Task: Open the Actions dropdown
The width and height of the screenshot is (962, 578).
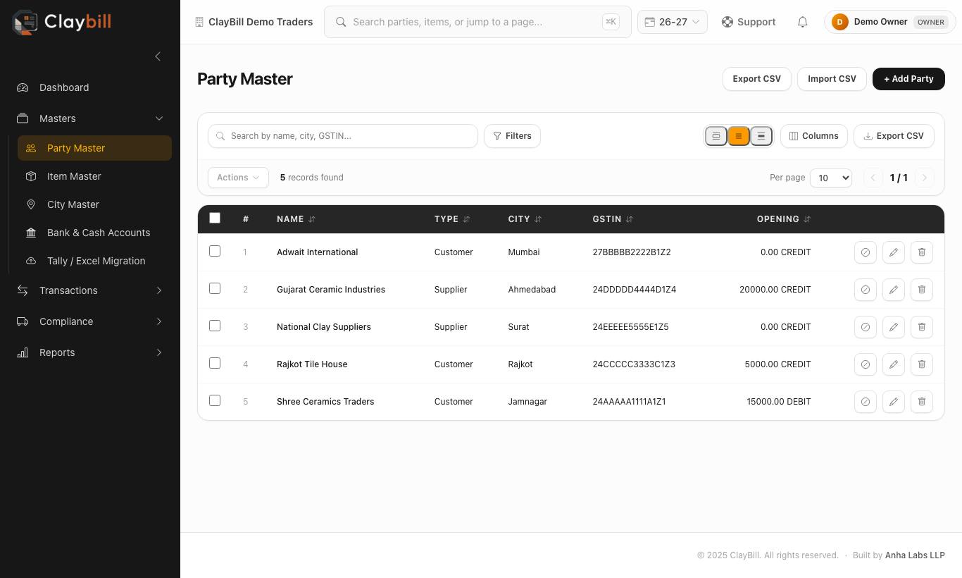Action: (238, 178)
